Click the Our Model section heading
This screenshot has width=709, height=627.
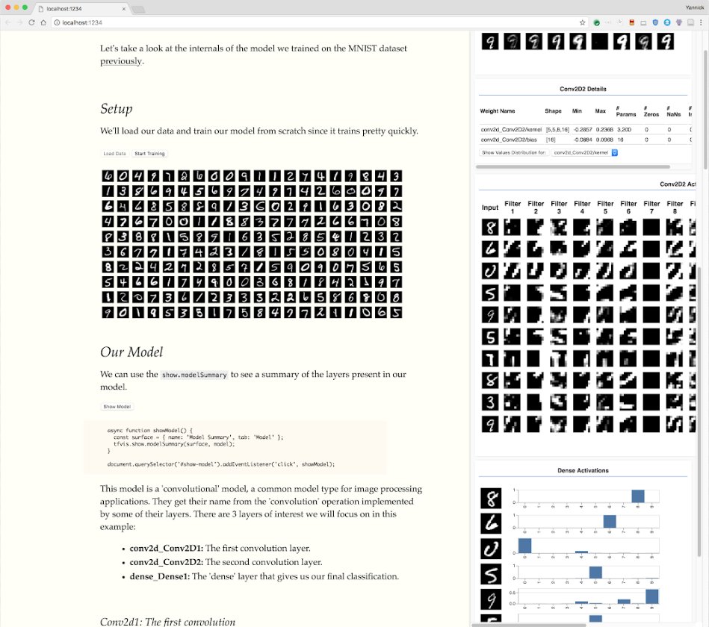tap(131, 352)
